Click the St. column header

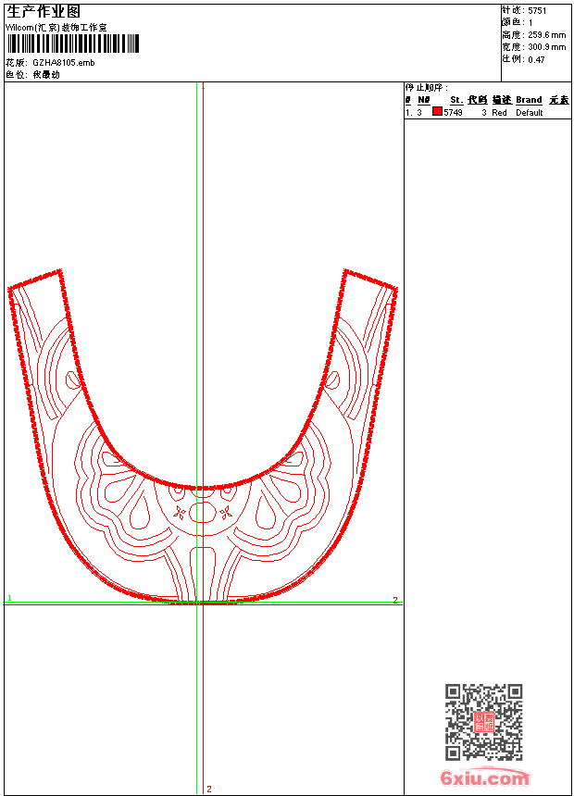click(x=455, y=100)
